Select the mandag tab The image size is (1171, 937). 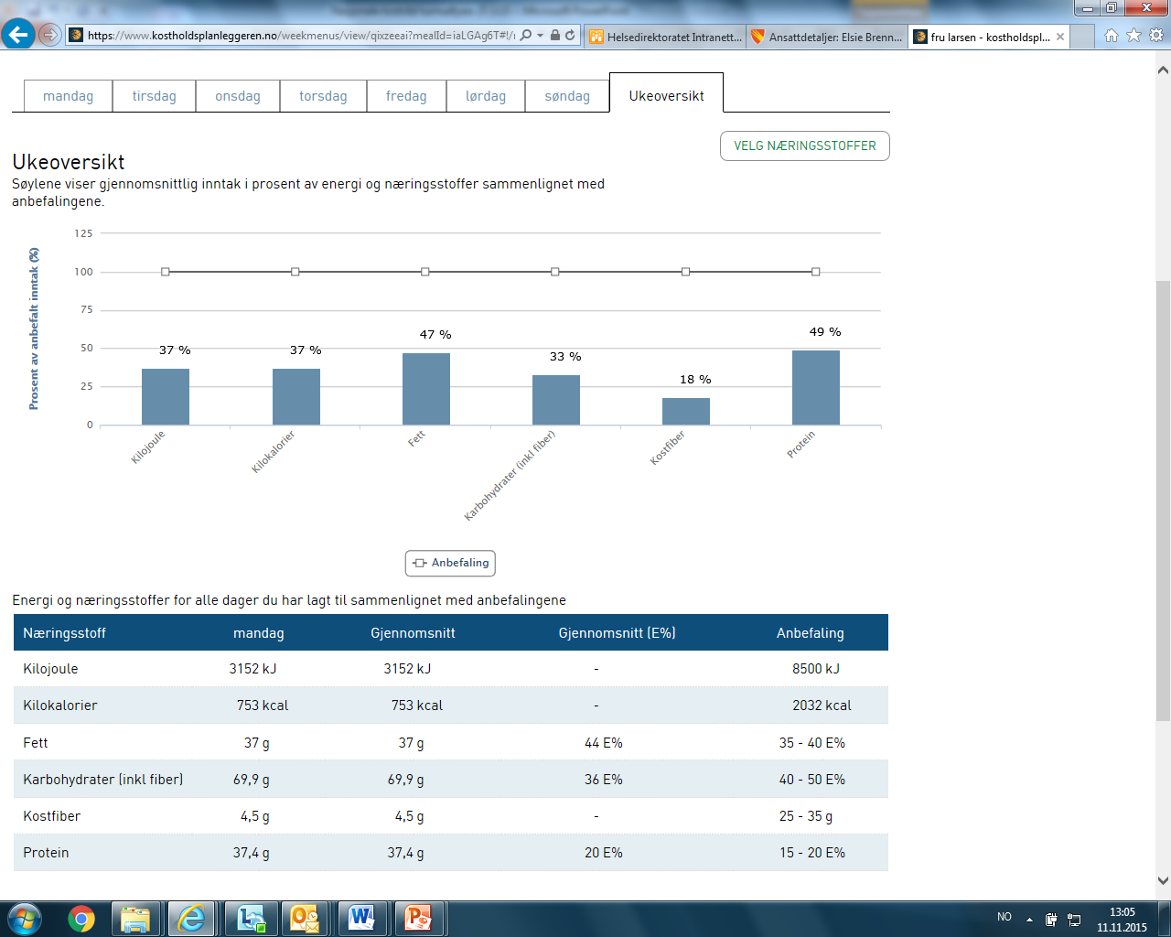click(68, 96)
